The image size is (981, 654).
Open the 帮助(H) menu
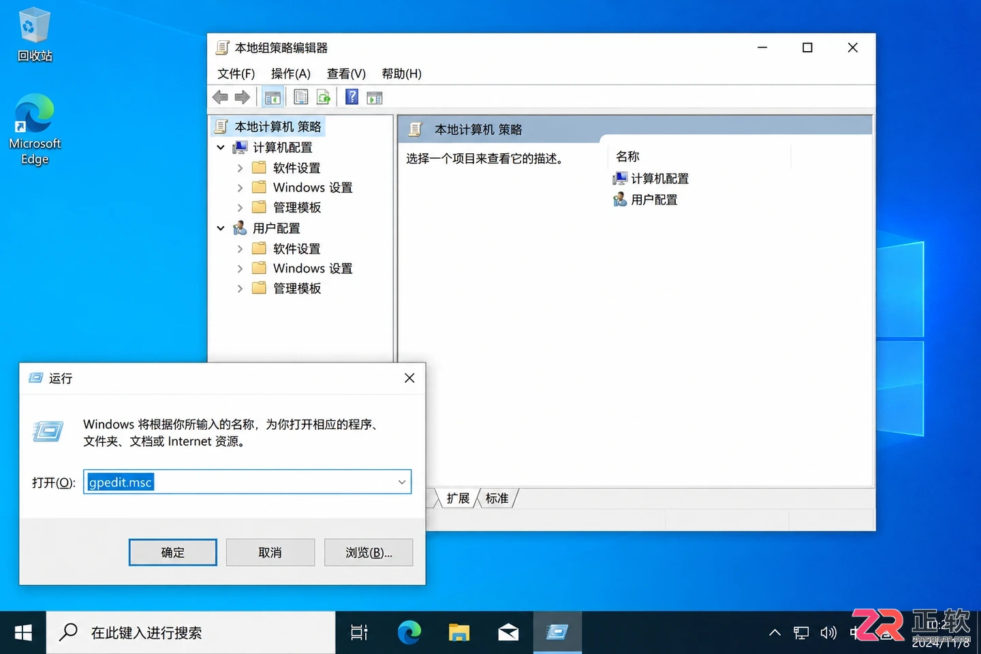(402, 74)
